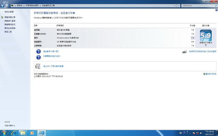Click the keyboard input icon in the tray

(x=181, y=133)
